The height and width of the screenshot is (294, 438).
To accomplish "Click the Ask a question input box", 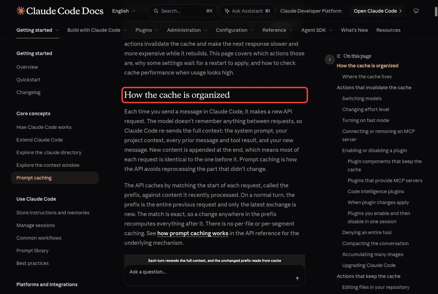I will 215,275.
